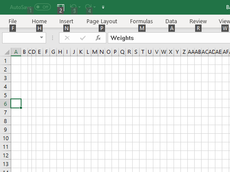Open the Page Layout tab
230x172 pixels.
tap(102, 21)
